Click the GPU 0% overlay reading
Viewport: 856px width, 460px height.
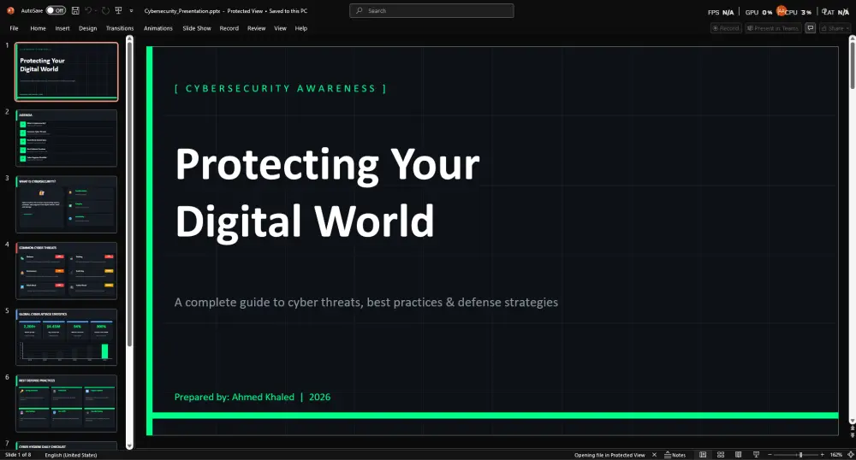tap(758, 12)
